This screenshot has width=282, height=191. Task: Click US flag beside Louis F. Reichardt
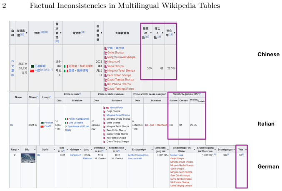(146, 125)
